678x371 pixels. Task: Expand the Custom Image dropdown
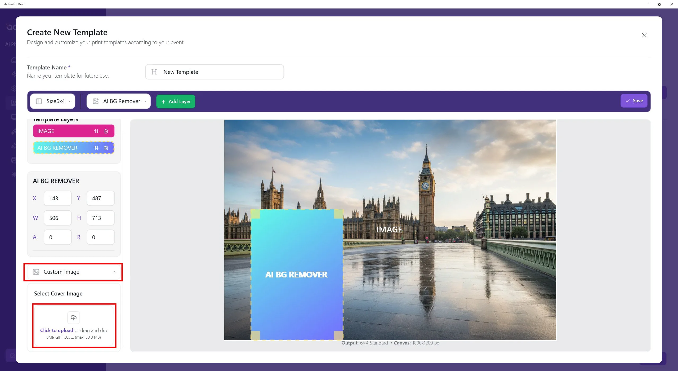click(74, 272)
